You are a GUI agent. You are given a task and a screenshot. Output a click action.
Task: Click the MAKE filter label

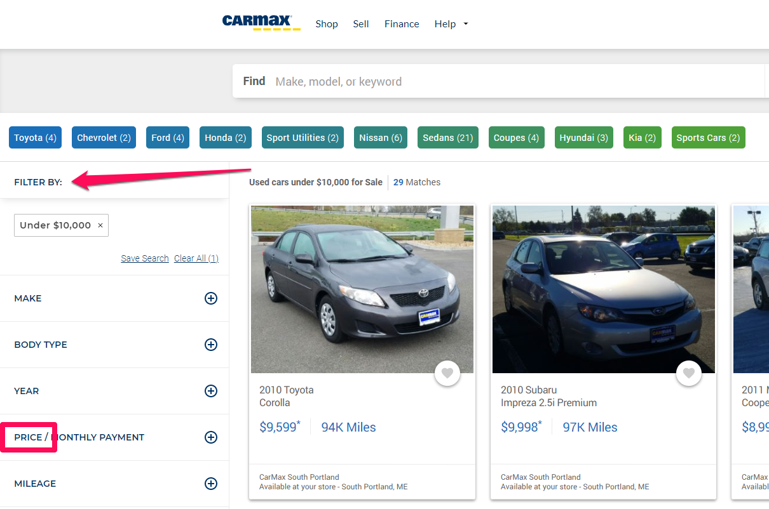tap(28, 298)
